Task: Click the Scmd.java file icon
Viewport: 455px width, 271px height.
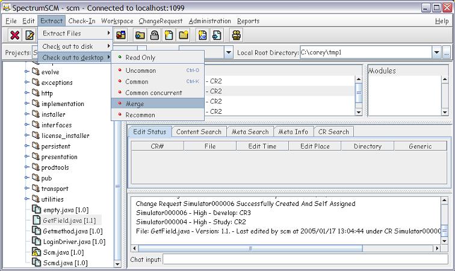Action: pos(36,263)
